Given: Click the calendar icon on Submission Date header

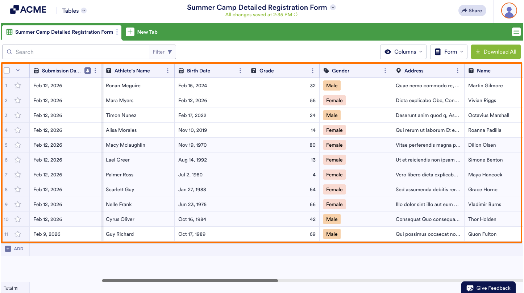Looking at the screenshot, I should point(36,71).
